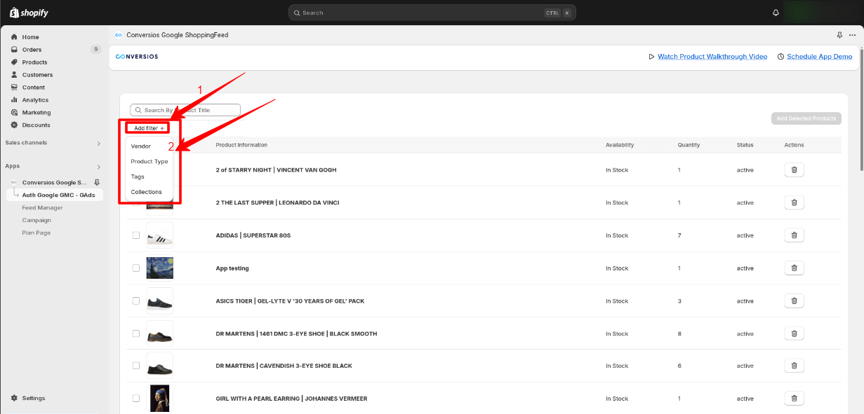The height and width of the screenshot is (414, 864).
Task: Click the Orders count badge 9
Action: (x=95, y=50)
